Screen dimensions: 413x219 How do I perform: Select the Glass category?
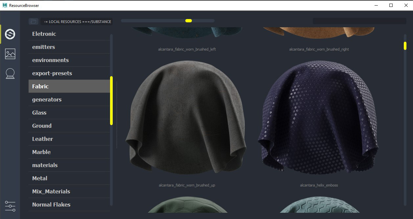(x=69, y=113)
